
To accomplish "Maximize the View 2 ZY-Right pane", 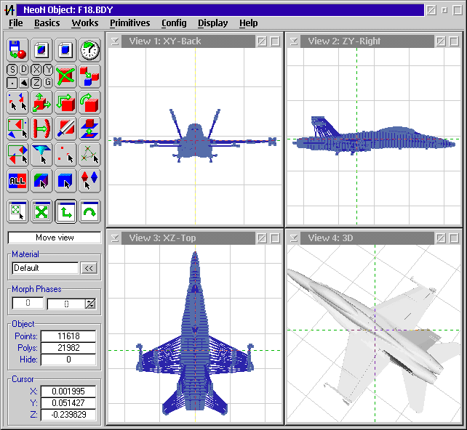I will point(454,41).
